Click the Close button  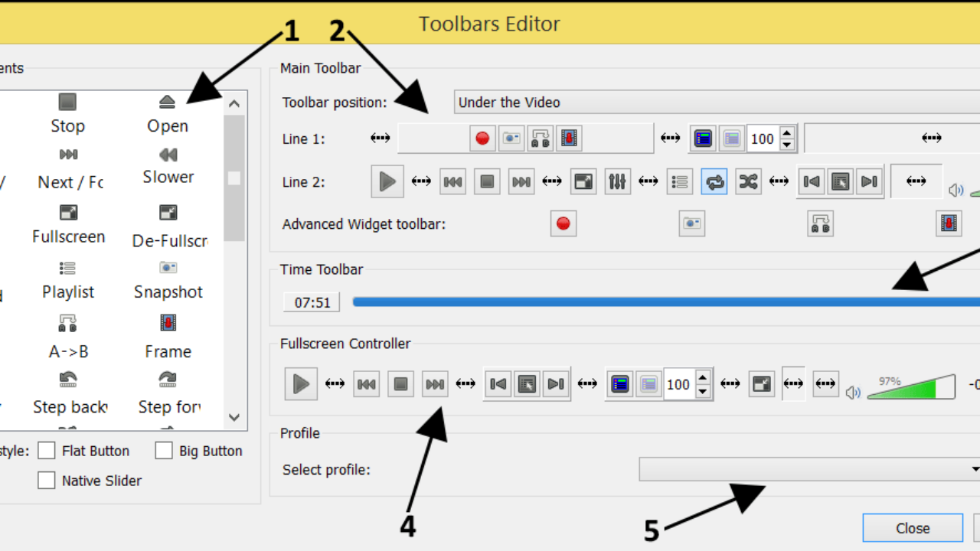913,527
